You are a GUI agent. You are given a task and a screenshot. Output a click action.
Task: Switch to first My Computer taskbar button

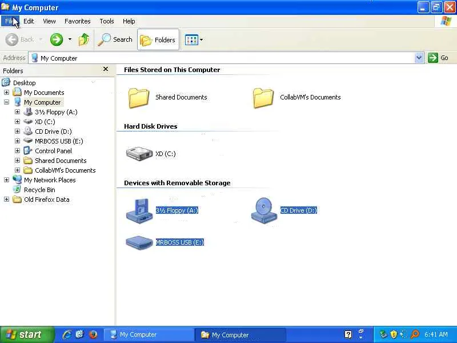point(149,334)
